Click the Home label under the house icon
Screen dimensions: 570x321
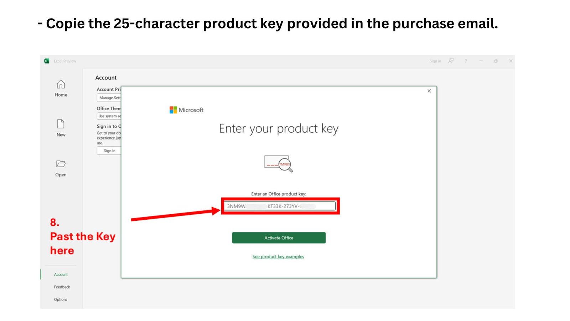pos(61,95)
